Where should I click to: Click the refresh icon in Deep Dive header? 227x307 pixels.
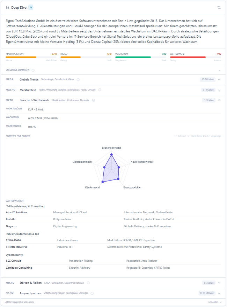coord(219,7)
